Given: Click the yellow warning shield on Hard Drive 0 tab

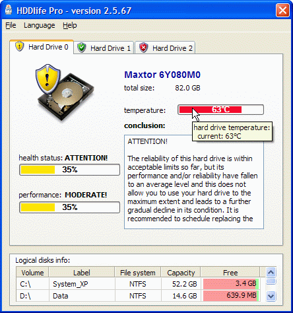Looking at the screenshot, I should (x=20, y=46).
